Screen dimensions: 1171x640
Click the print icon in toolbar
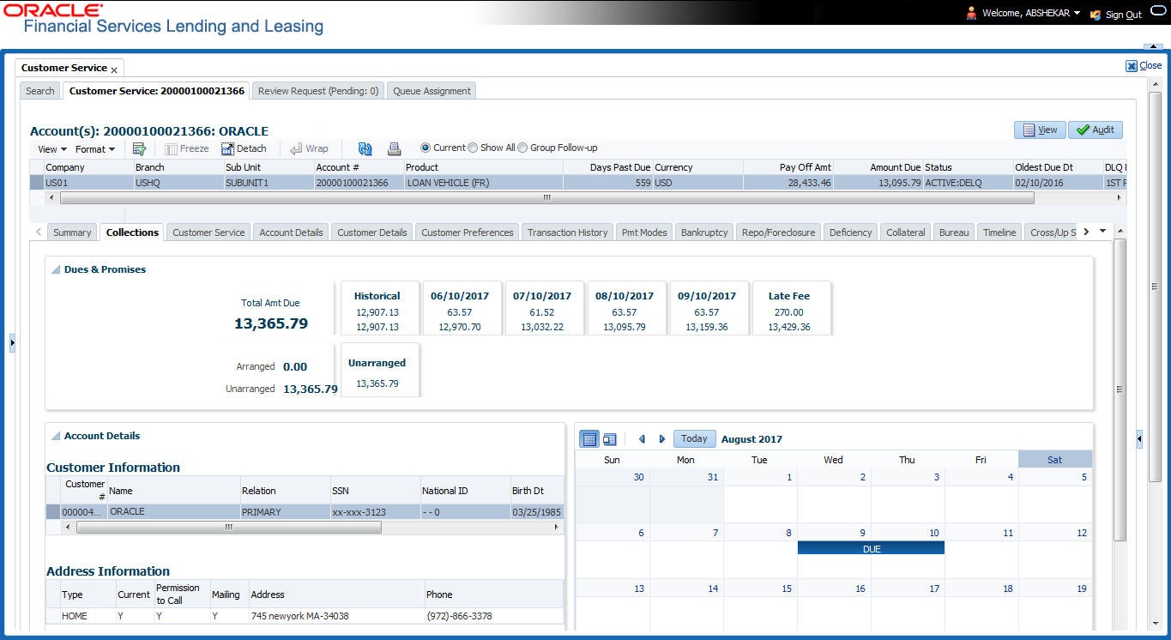394,148
